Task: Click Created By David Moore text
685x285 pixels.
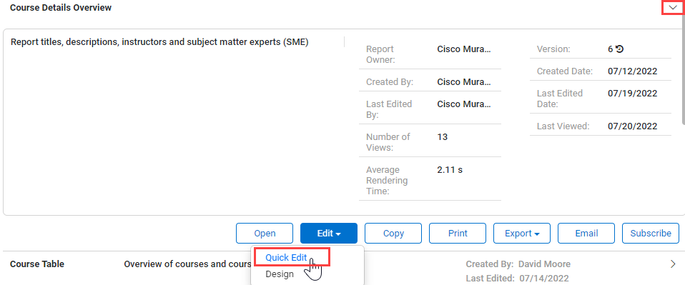Action: [518, 264]
